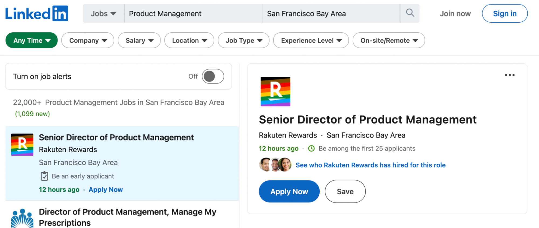Click the Product Management search field

[193, 13]
